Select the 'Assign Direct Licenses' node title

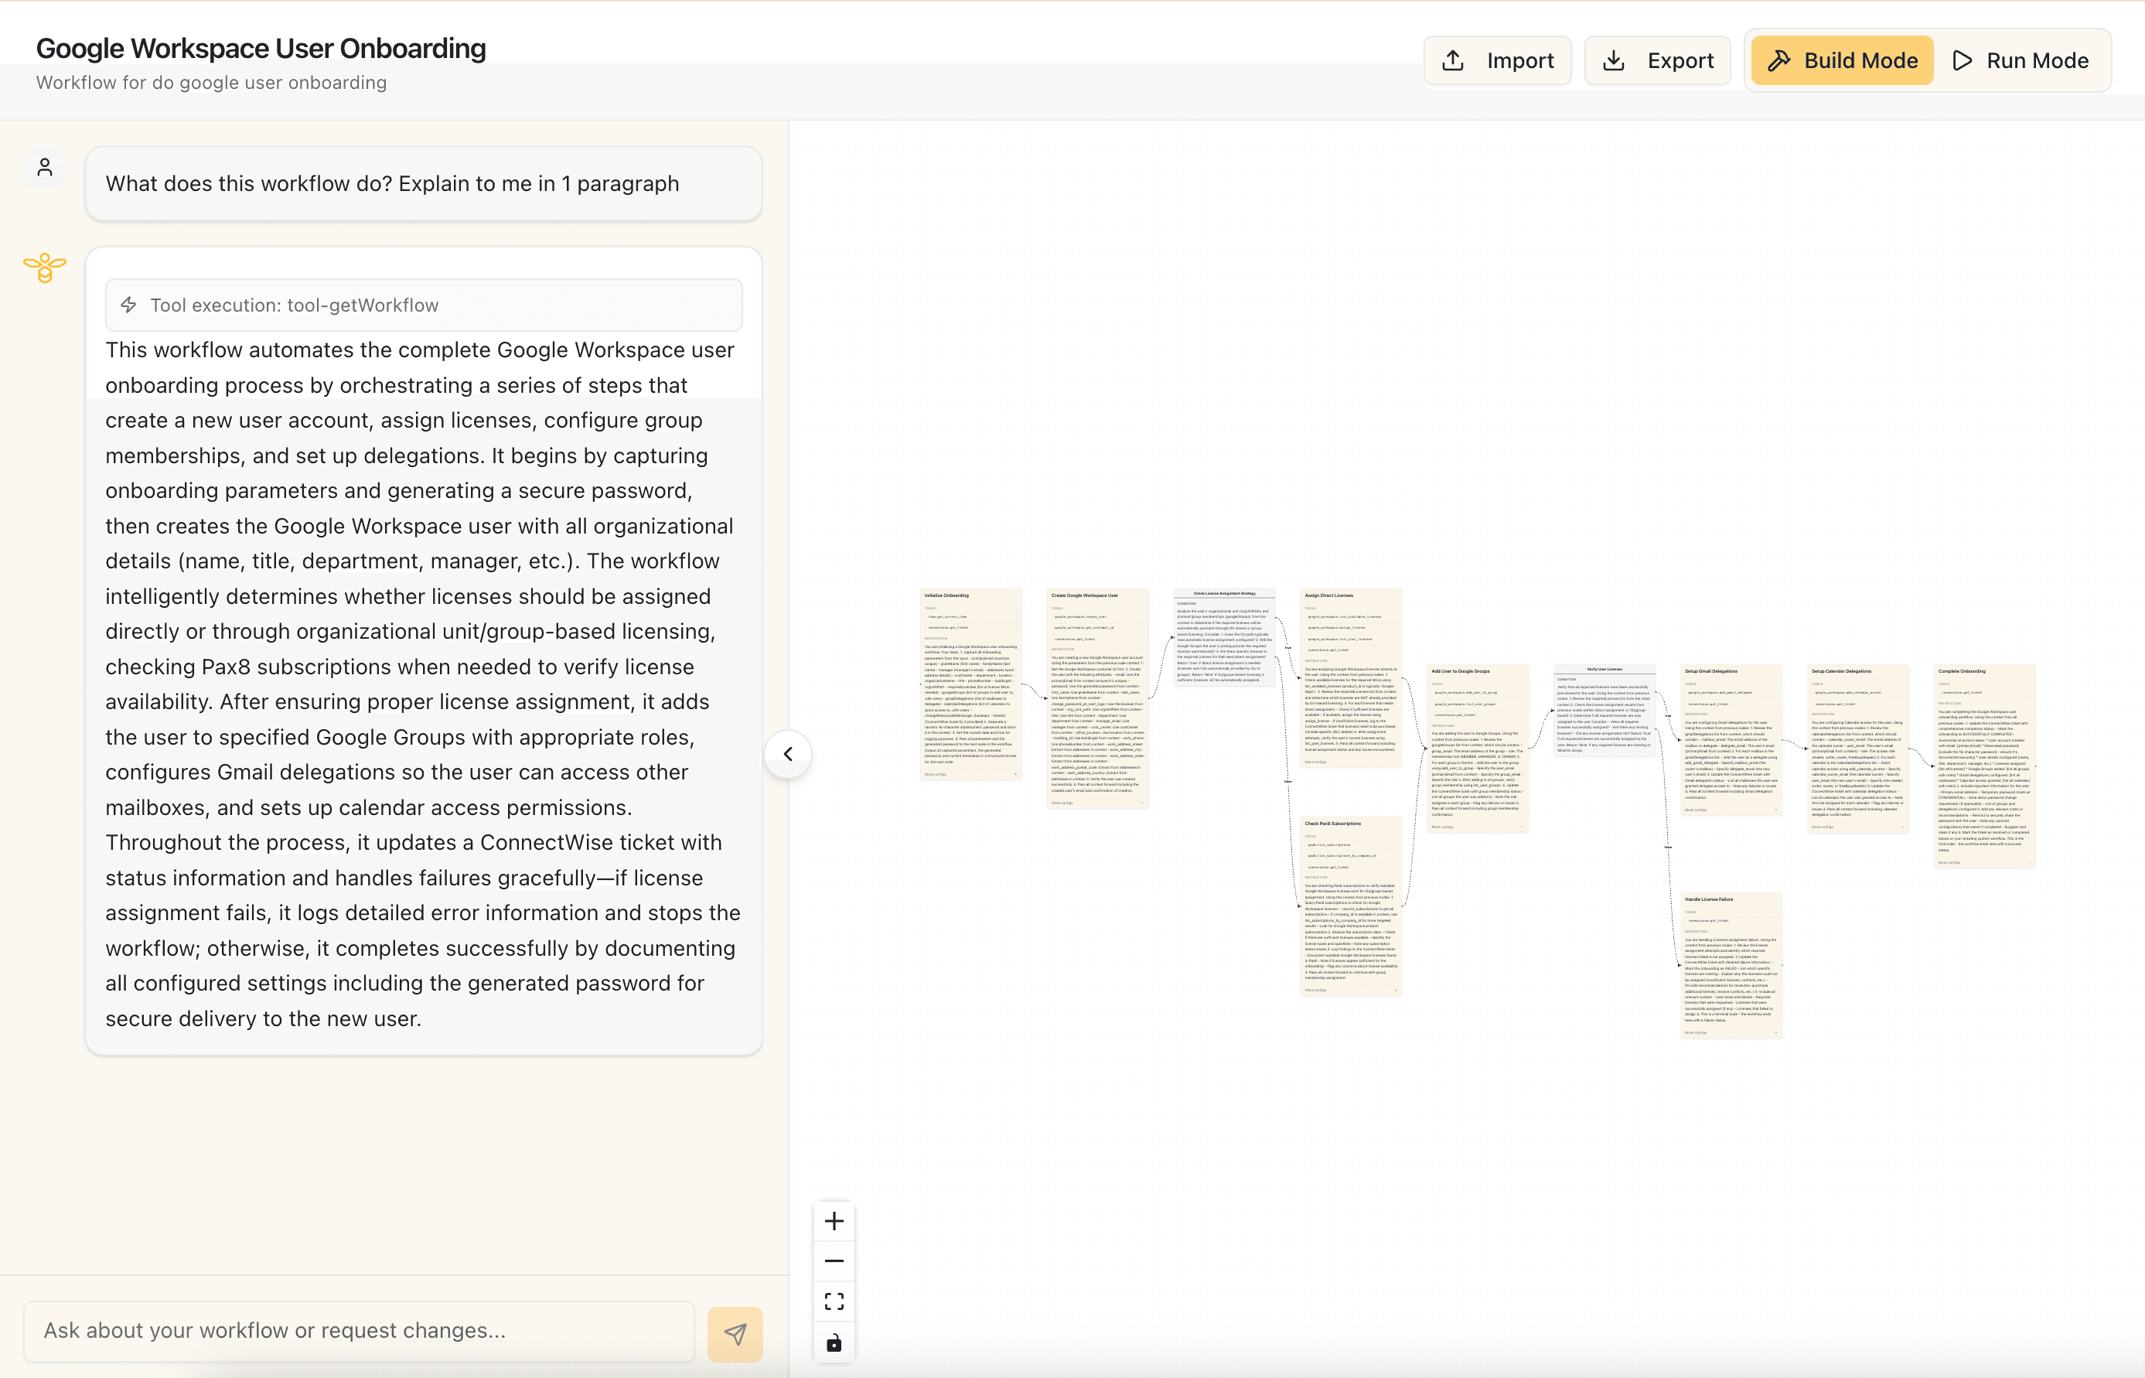[x=1328, y=595]
